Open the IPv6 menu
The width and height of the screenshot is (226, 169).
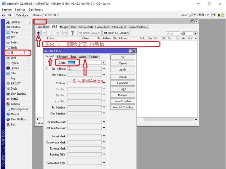click(19, 58)
